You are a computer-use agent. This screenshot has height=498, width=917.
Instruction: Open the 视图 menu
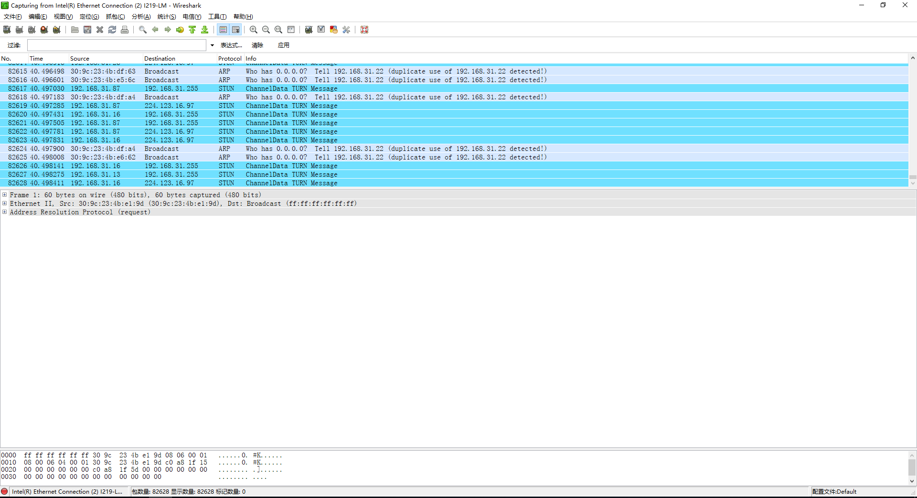tap(64, 17)
